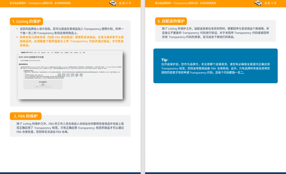
Task: Click the self-delivery paragraph mentioning 回传
Action: [215, 33]
